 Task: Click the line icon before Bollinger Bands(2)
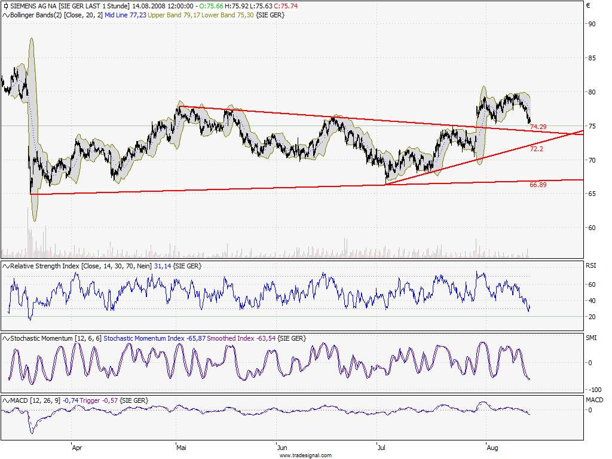(6, 15)
